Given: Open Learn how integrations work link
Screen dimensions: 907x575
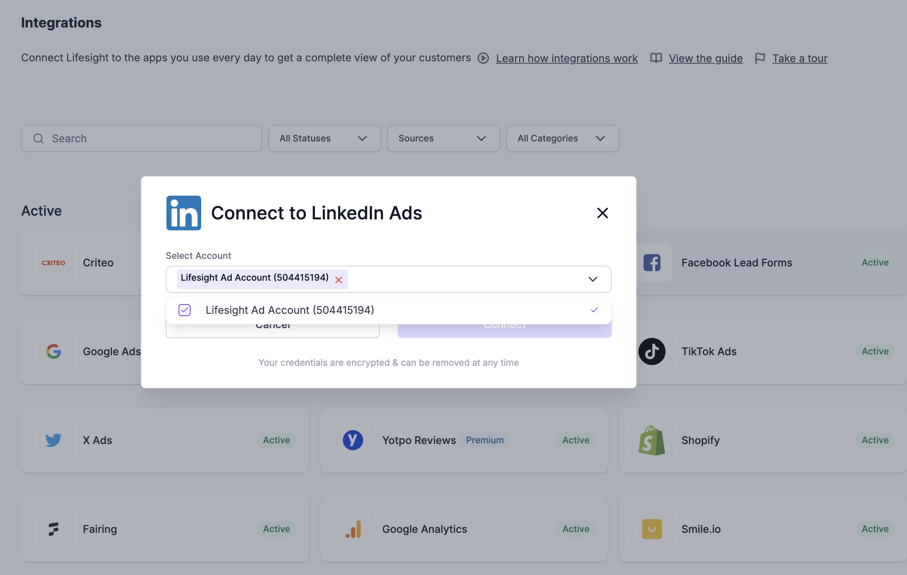Looking at the screenshot, I should pos(566,58).
